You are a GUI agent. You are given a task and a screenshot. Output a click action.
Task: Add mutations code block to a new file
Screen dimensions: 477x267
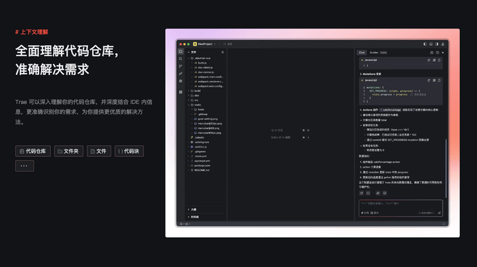[x=439, y=81]
